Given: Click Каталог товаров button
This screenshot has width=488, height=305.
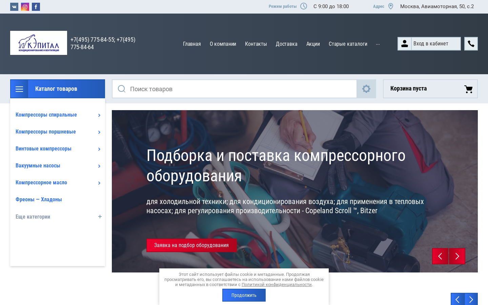Looking at the screenshot, I should point(58,89).
